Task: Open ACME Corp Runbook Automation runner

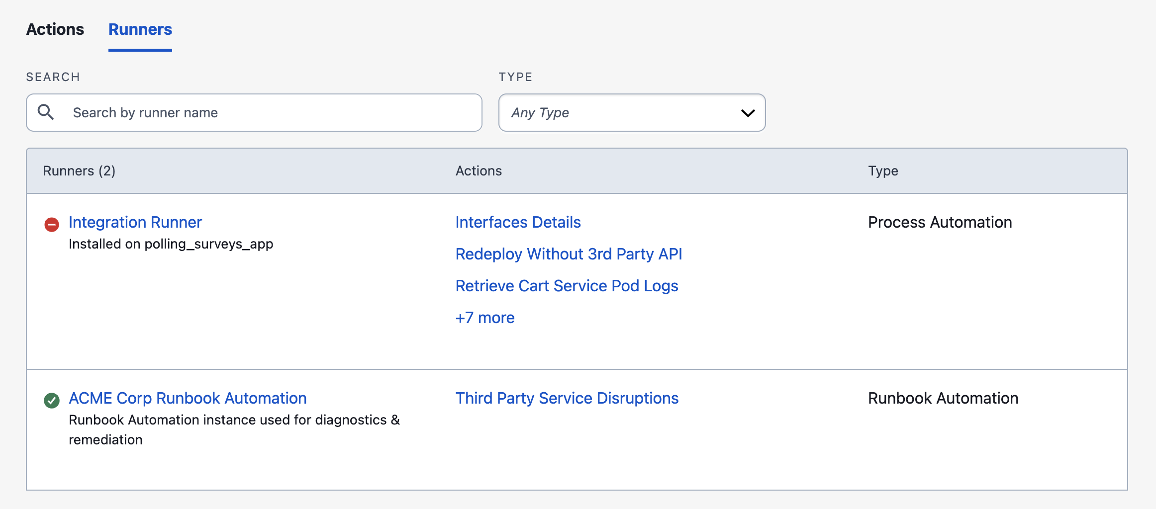Action: coord(188,398)
